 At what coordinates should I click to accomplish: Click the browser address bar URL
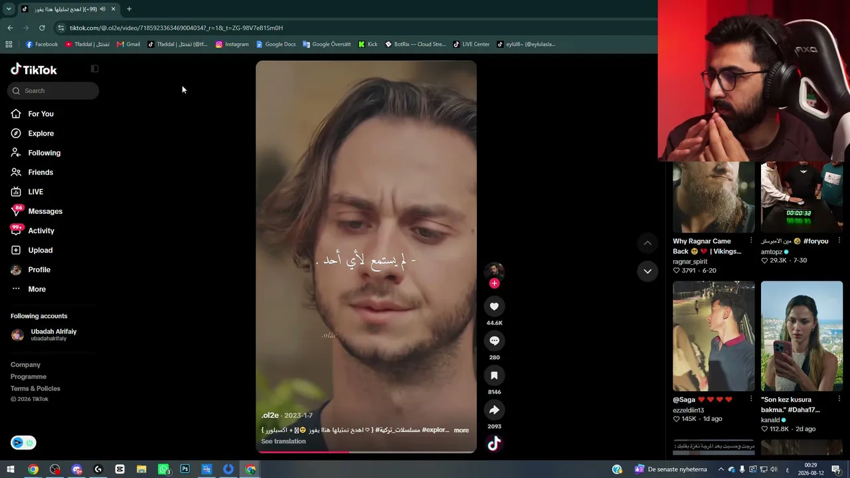pos(176,28)
